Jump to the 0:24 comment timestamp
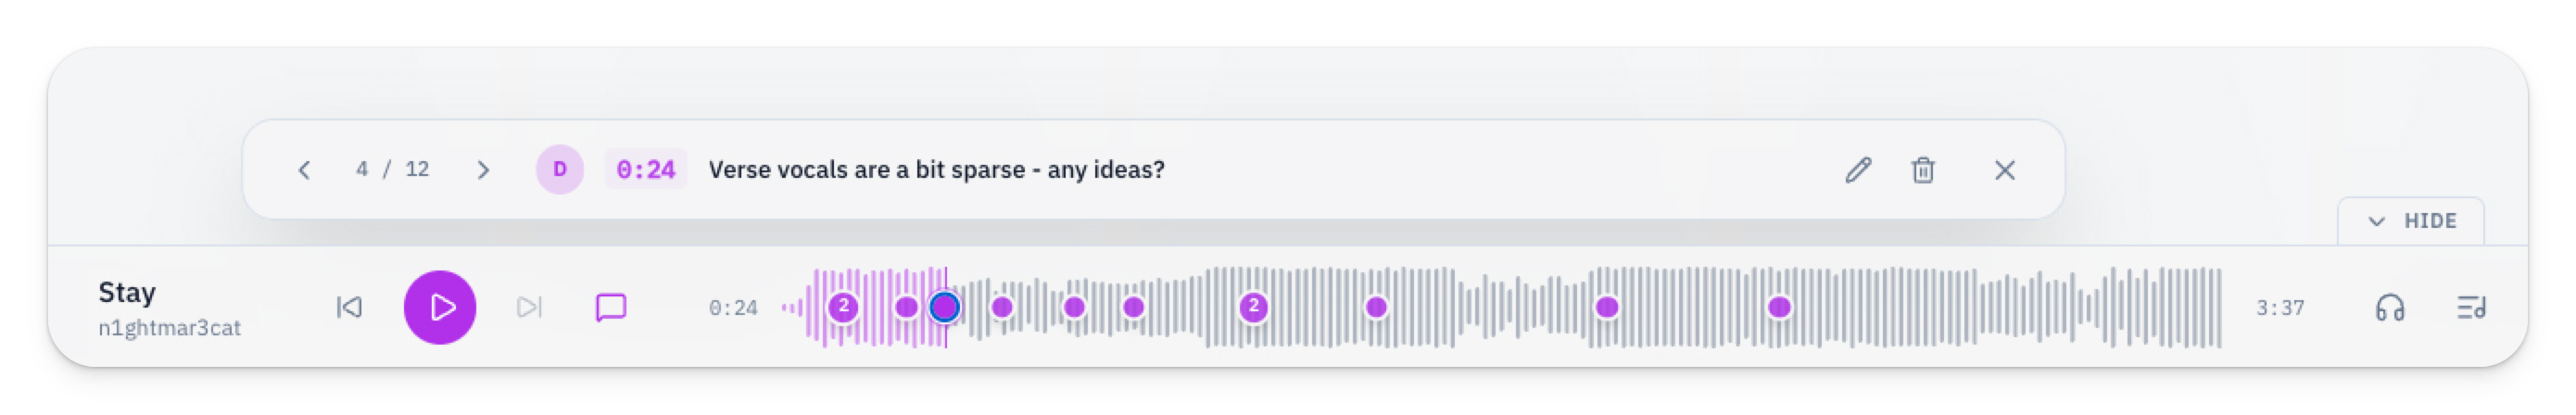The width and height of the screenshot is (2576, 415). (645, 170)
